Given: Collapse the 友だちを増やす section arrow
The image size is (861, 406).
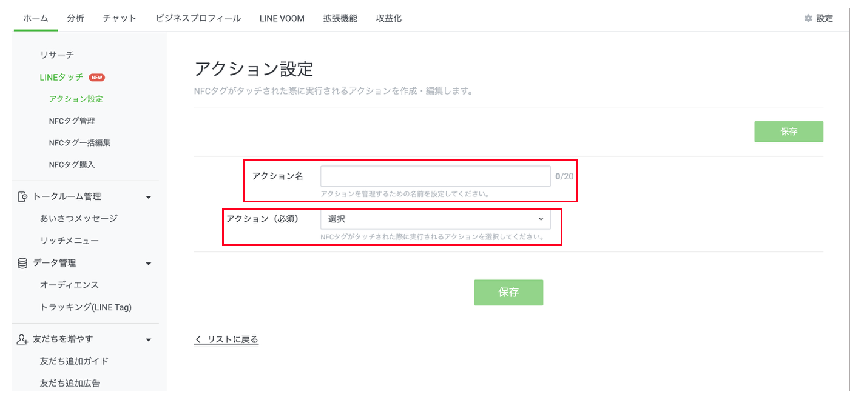Looking at the screenshot, I should coord(149,340).
